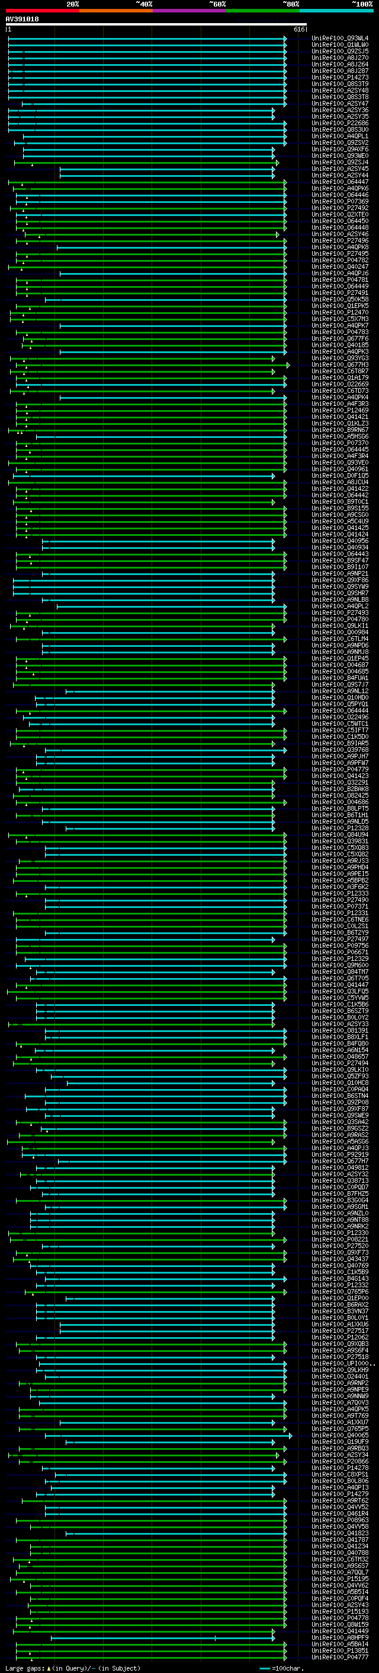Select label UniRef100_O64450

[x=340, y=221]
